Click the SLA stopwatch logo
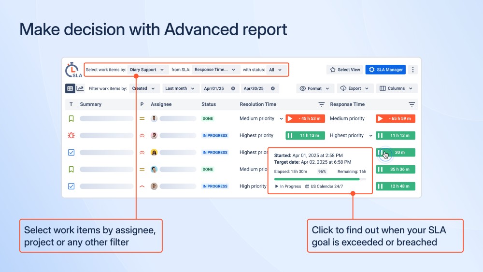 pyautogui.click(x=72, y=70)
